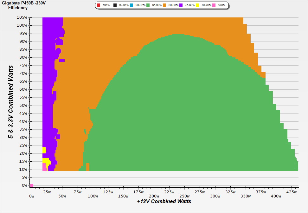This screenshot has height=213, width=308.
Task: Click the 50W label on the vertical axis
Action: pos(23,106)
